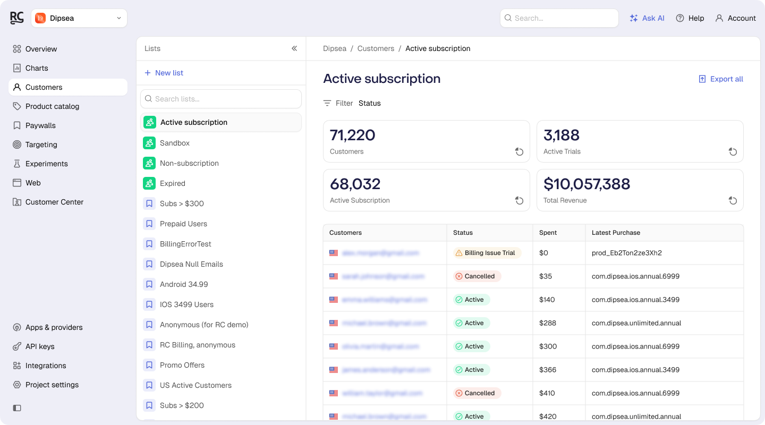This screenshot has width=765, height=425.
Task: Collapse the Lists panel with double chevron
Action: tap(294, 48)
